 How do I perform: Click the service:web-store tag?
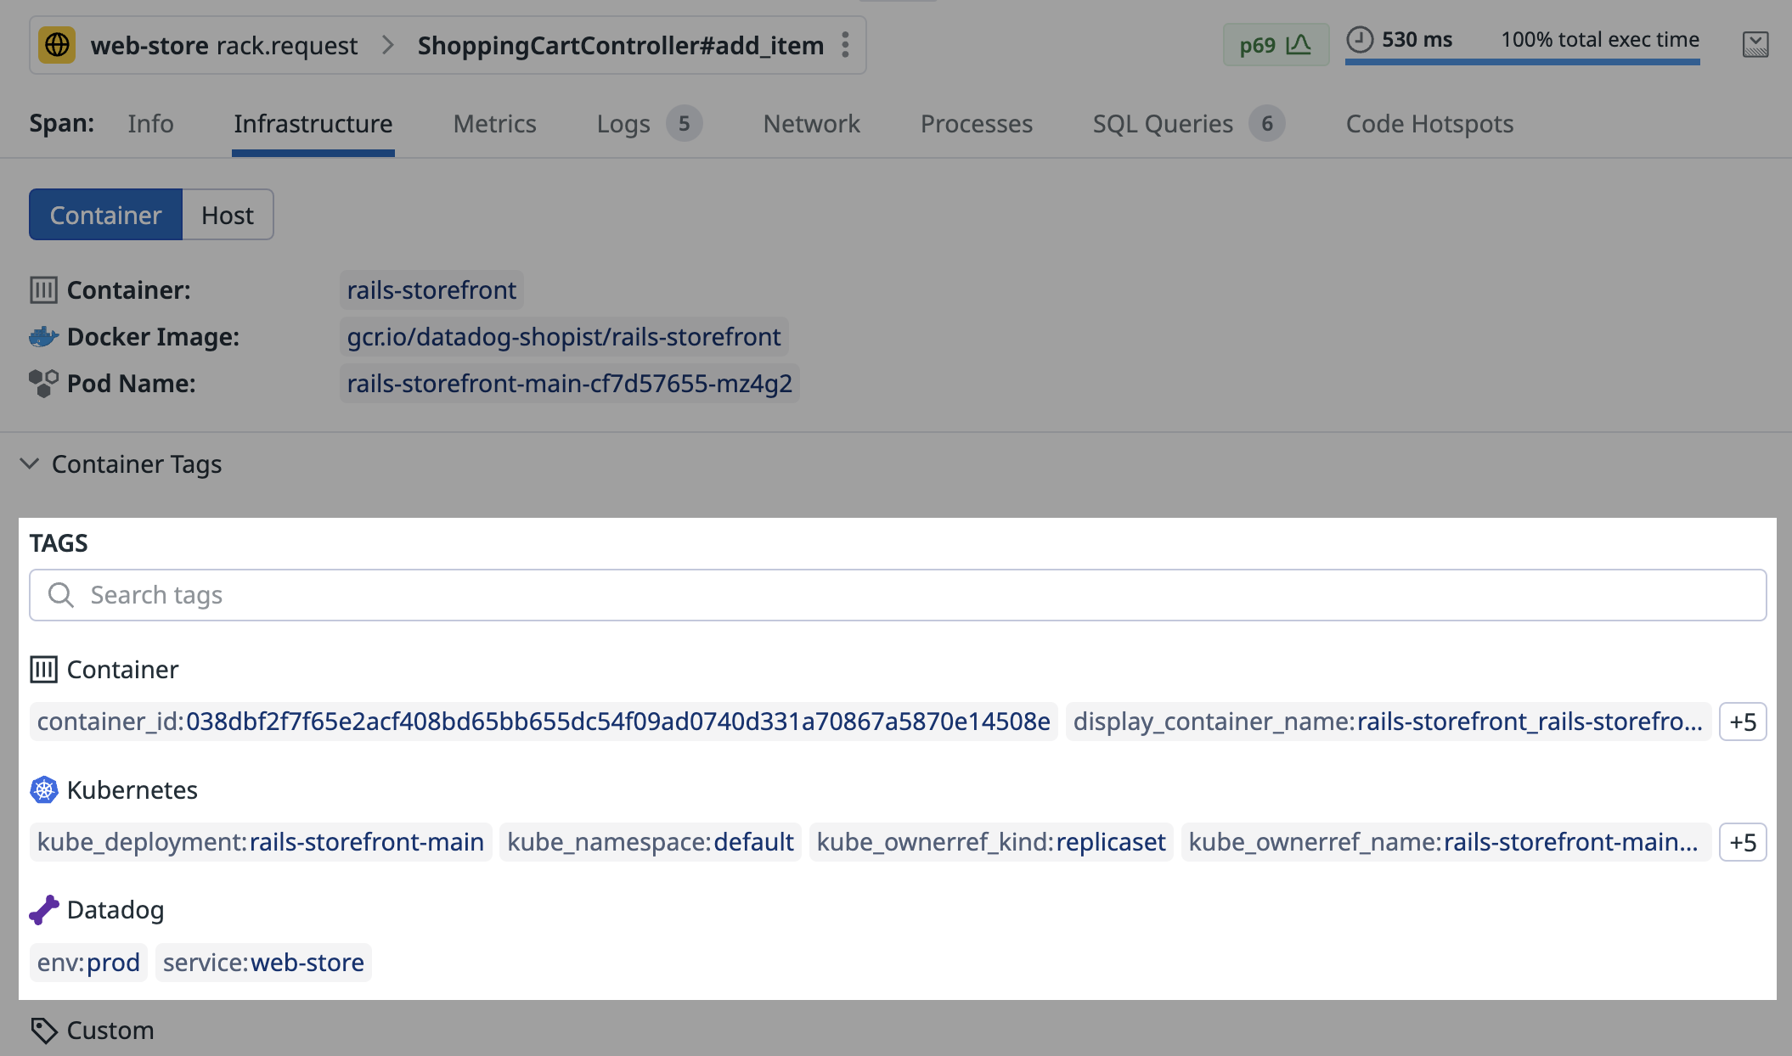pos(263,963)
